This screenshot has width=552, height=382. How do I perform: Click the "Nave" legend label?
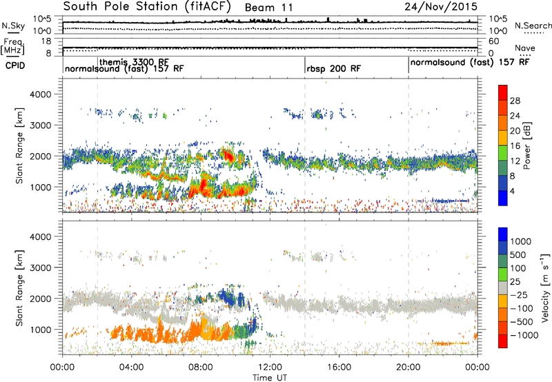[x=524, y=48]
